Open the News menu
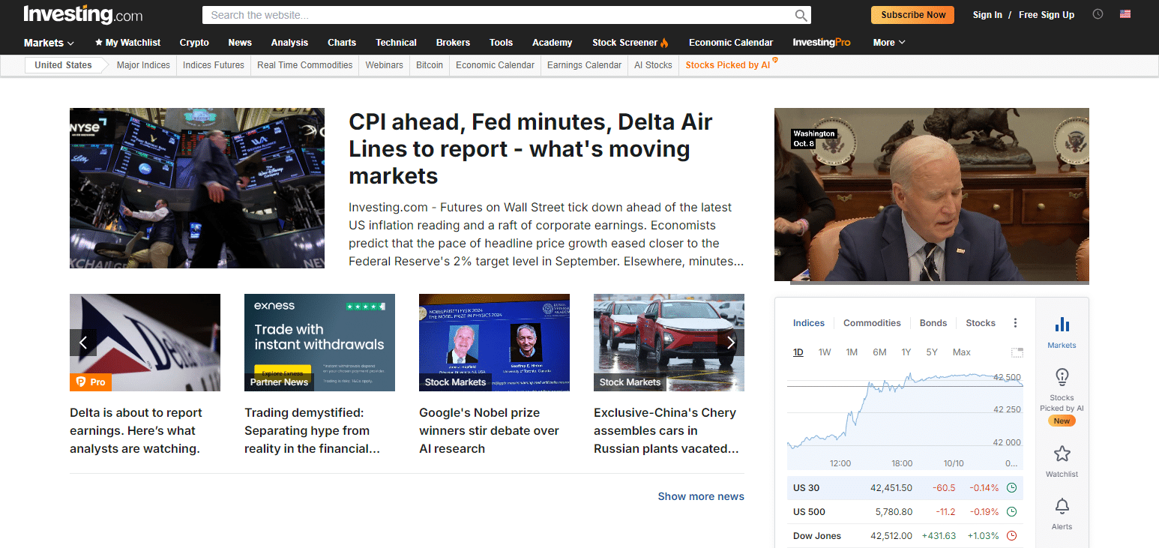Image resolution: width=1159 pixels, height=548 pixels. coord(240,43)
